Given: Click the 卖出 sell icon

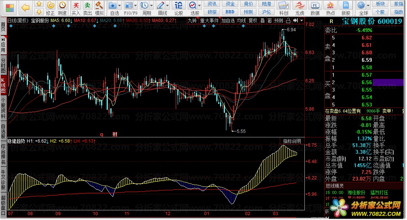Looking at the screenshot, I should 87,6.
